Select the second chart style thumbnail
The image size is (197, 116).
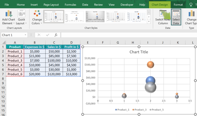point(74,17)
